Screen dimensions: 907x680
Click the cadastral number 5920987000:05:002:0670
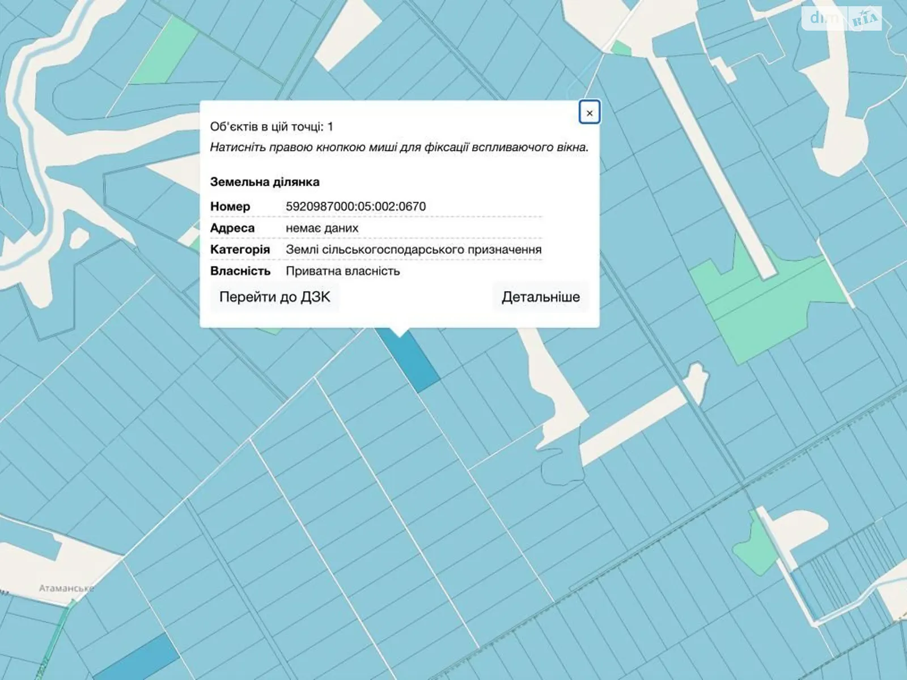coord(355,206)
